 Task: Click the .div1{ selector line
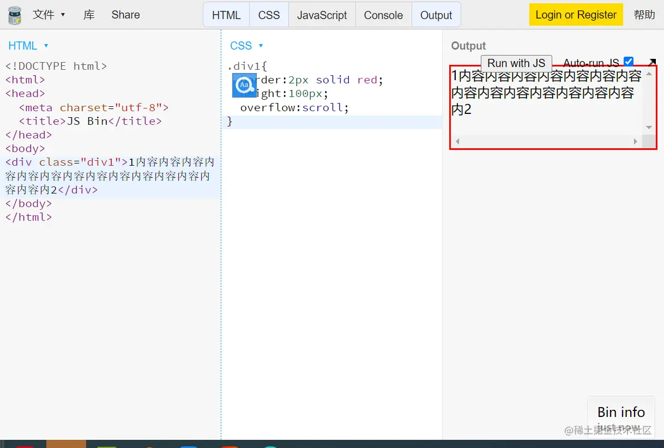pos(248,66)
